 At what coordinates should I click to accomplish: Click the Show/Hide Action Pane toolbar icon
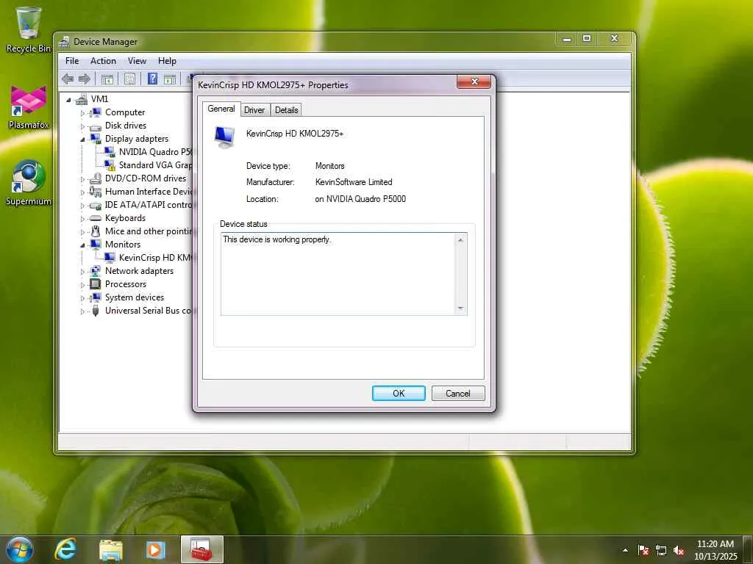tap(170, 79)
